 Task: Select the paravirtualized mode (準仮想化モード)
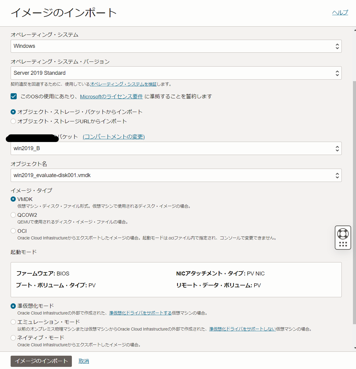click(13, 306)
